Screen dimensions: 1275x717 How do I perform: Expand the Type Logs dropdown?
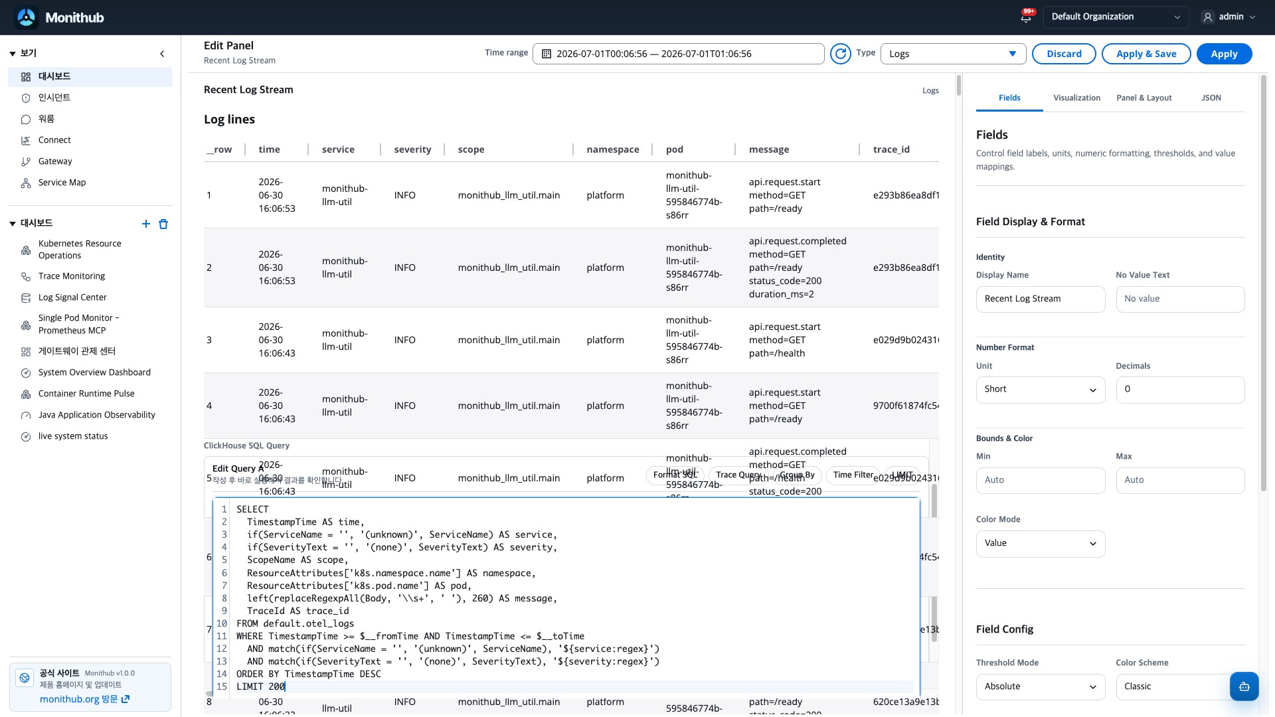(x=953, y=54)
